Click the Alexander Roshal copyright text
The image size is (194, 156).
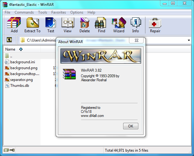pos(94,80)
